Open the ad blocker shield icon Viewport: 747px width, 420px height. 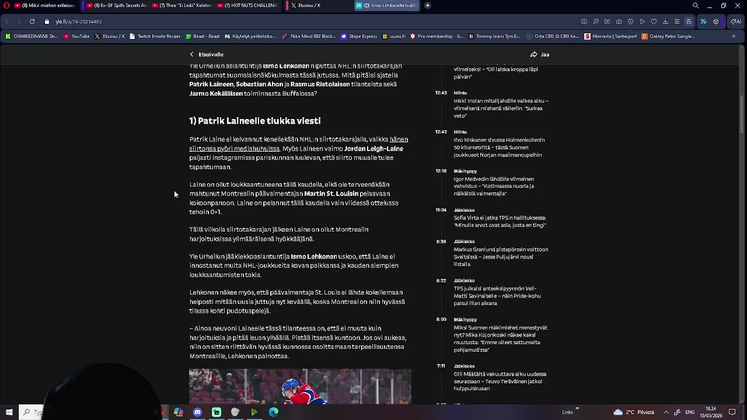click(x=630, y=22)
